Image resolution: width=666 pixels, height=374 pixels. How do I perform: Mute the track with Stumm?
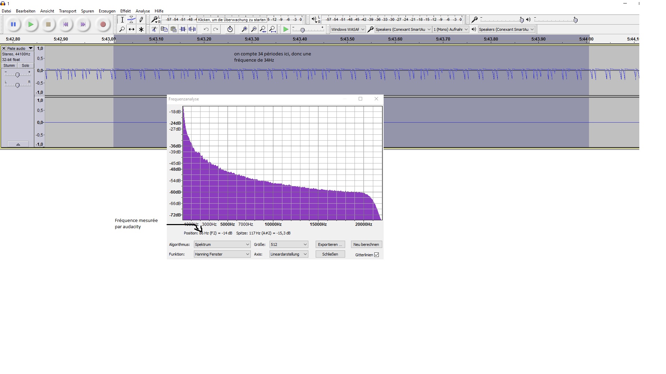click(x=9, y=65)
